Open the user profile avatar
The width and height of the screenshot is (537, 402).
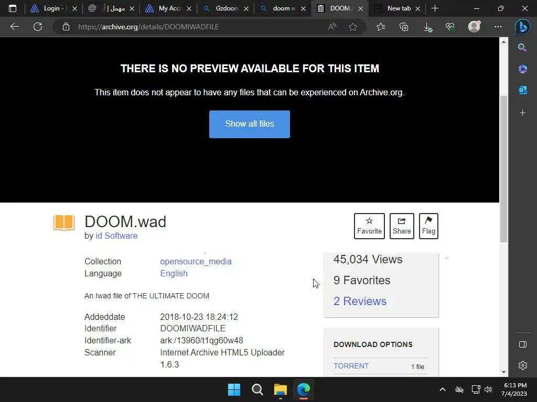coord(474,26)
